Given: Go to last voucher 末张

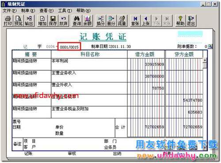Looking at the screenshot, I should (x=167, y=21).
